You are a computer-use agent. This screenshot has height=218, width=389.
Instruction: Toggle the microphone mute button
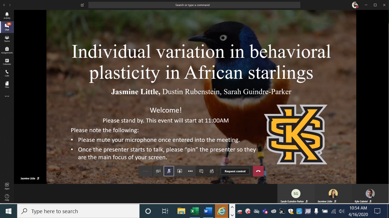169,171
